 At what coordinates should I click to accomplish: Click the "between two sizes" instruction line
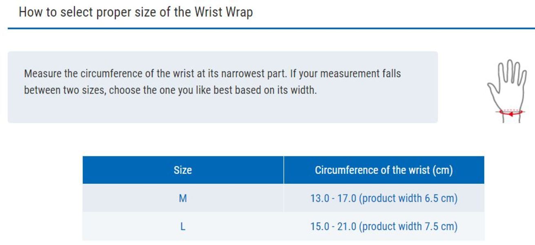pos(170,90)
